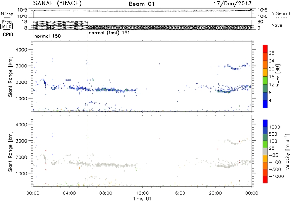This screenshot has height=201, width=291.
Task: Pick the dark green Power segment between 8 and 12
Action: 265,88
